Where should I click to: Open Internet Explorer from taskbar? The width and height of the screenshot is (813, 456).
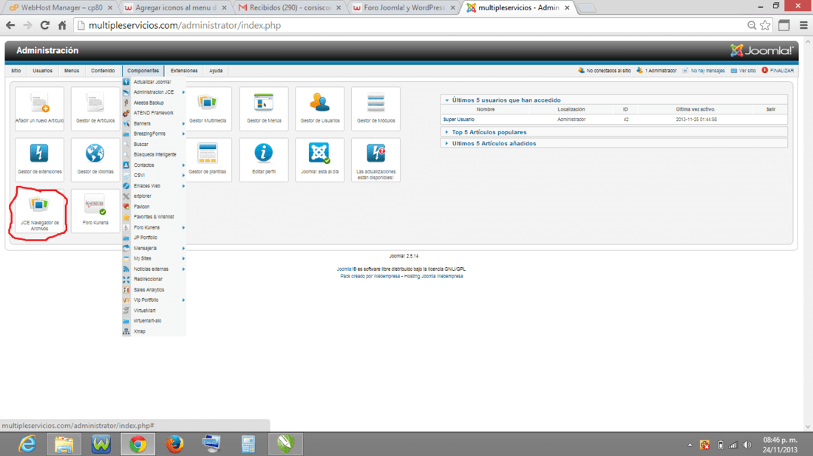coord(27,444)
